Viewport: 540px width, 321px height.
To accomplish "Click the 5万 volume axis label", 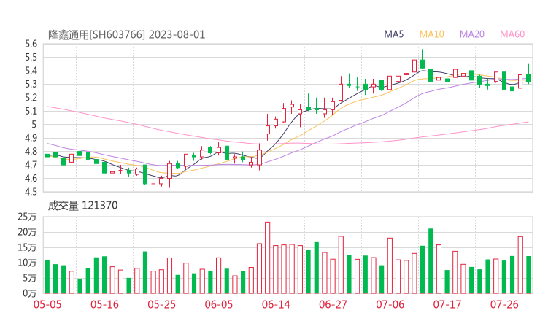I will pos(30,278).
